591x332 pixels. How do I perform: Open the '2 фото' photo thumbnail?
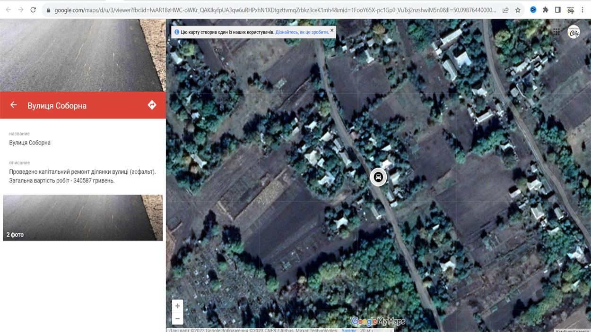pyautogui.click(x=83, y=218)
